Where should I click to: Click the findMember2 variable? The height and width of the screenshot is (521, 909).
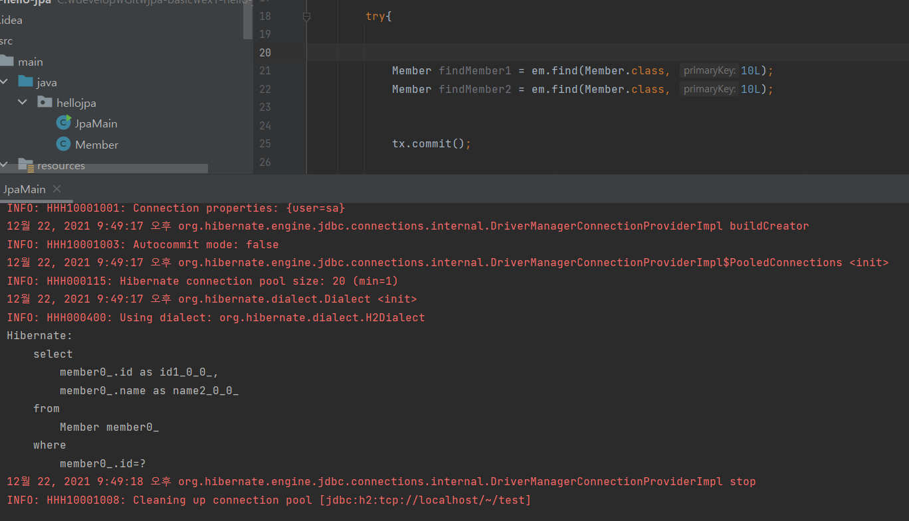[475, 89]
